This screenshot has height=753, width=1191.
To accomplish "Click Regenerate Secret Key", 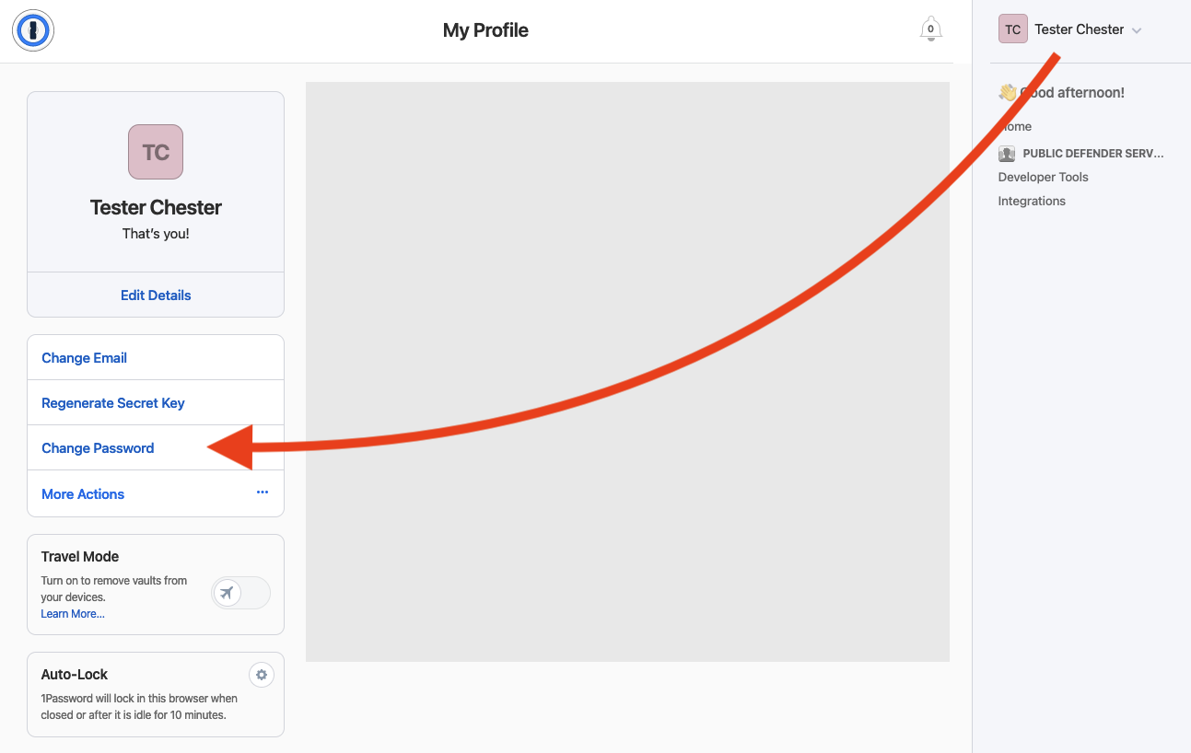I will pos(113,403).
